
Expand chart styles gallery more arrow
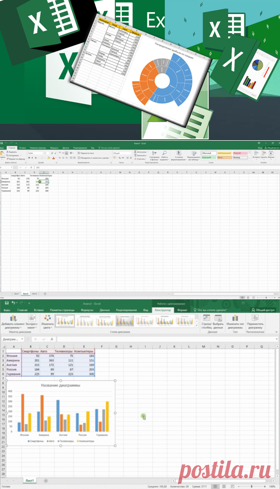click(196, 325)
